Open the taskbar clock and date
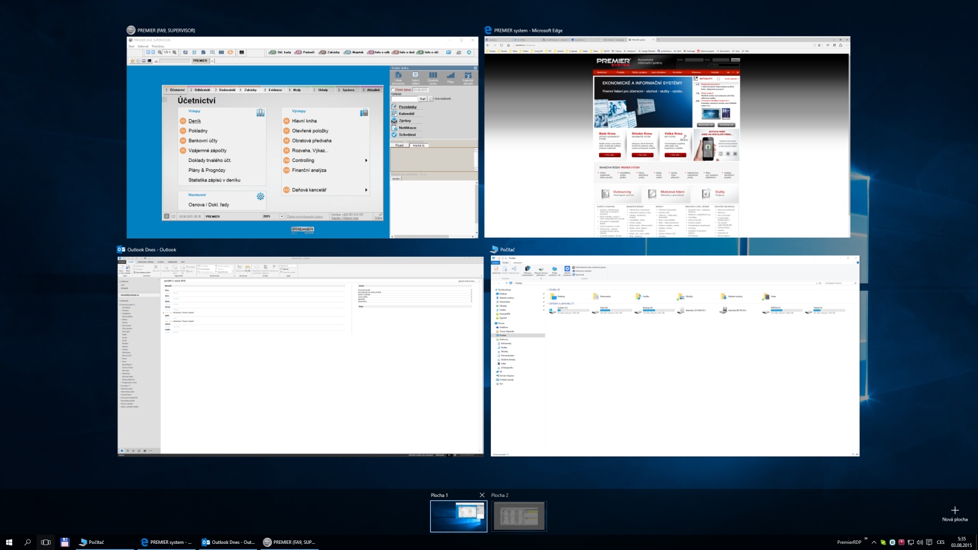 tap(961, 542)
